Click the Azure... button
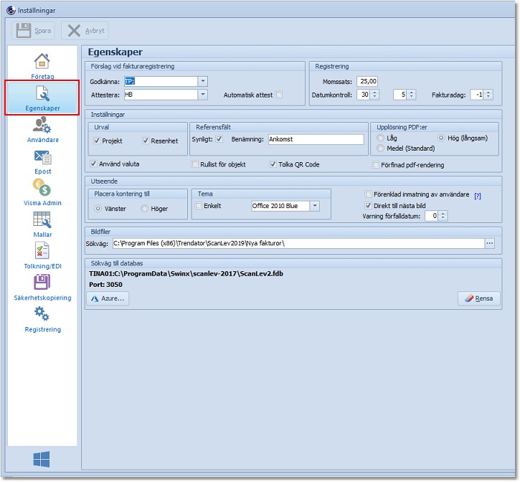 coord(107,298)
